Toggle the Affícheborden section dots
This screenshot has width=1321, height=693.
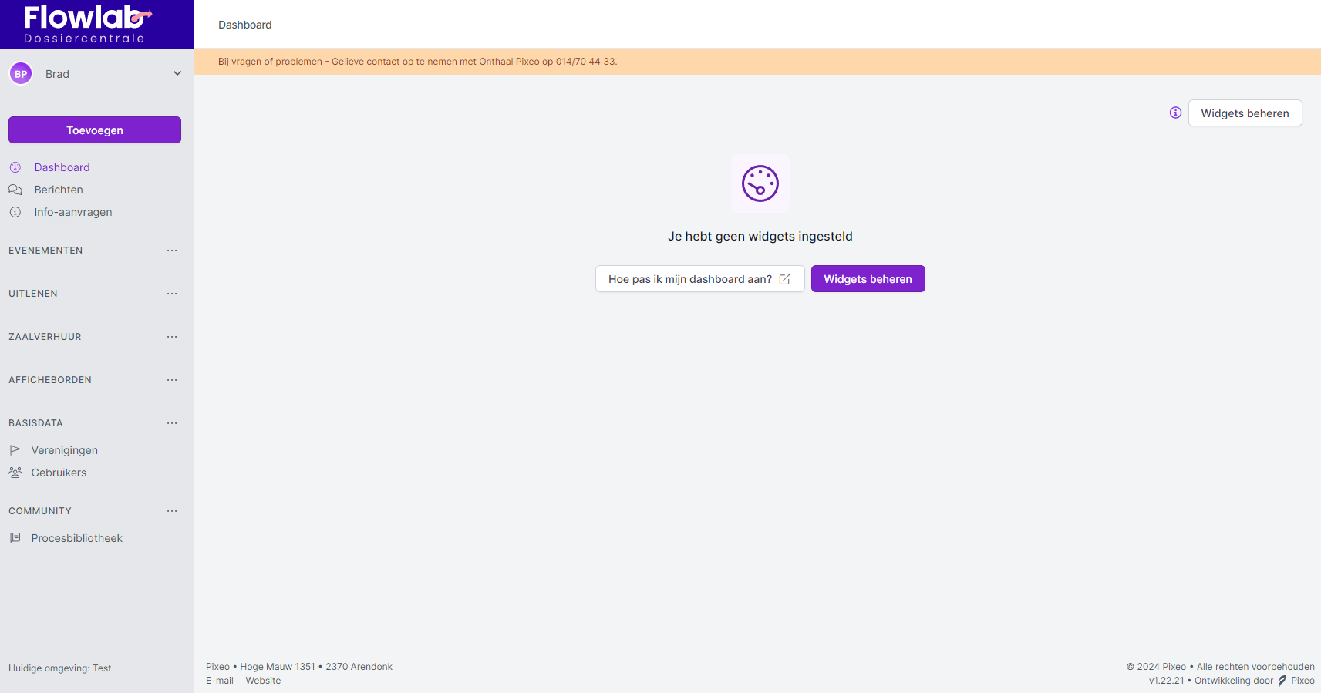(172, 380)
